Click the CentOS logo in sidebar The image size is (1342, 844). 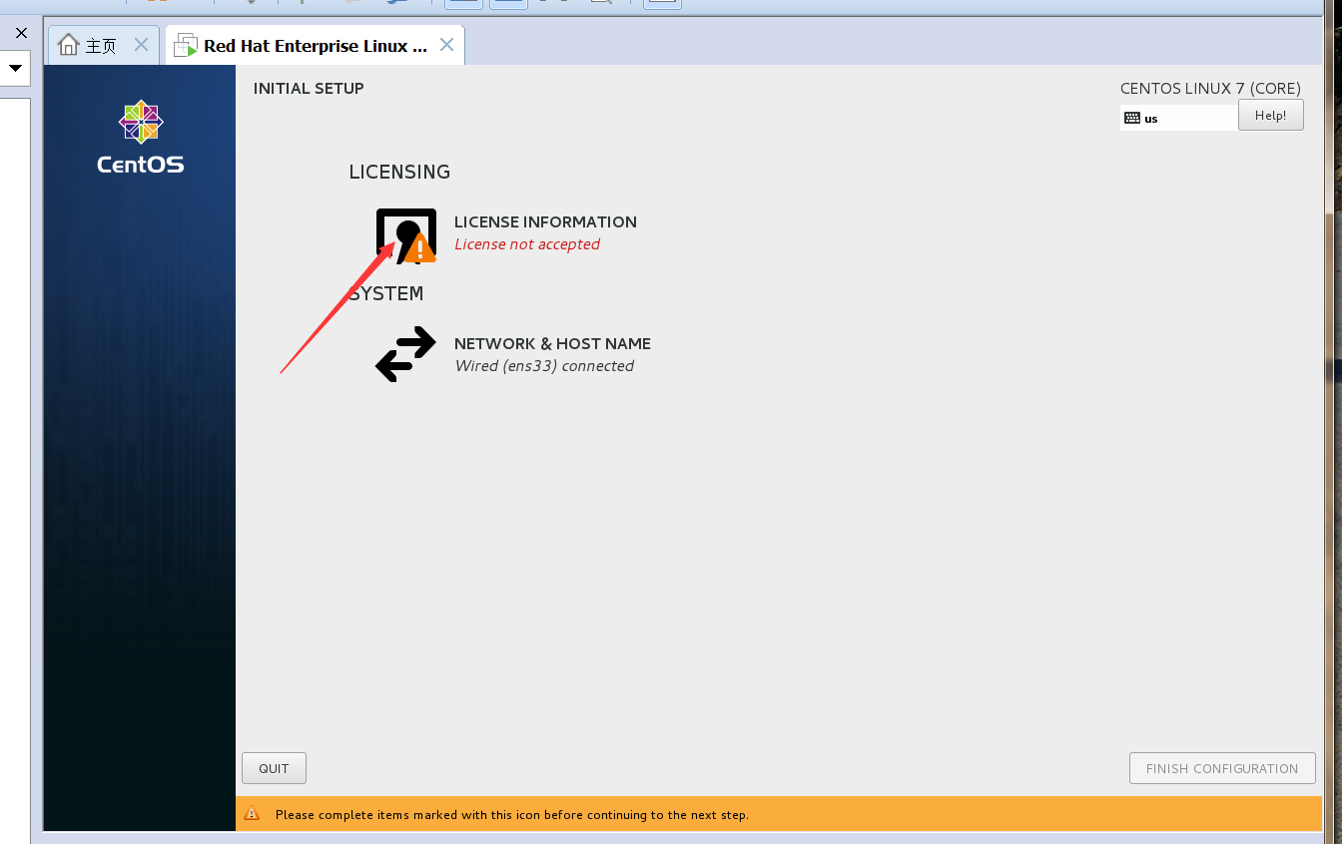141,138
